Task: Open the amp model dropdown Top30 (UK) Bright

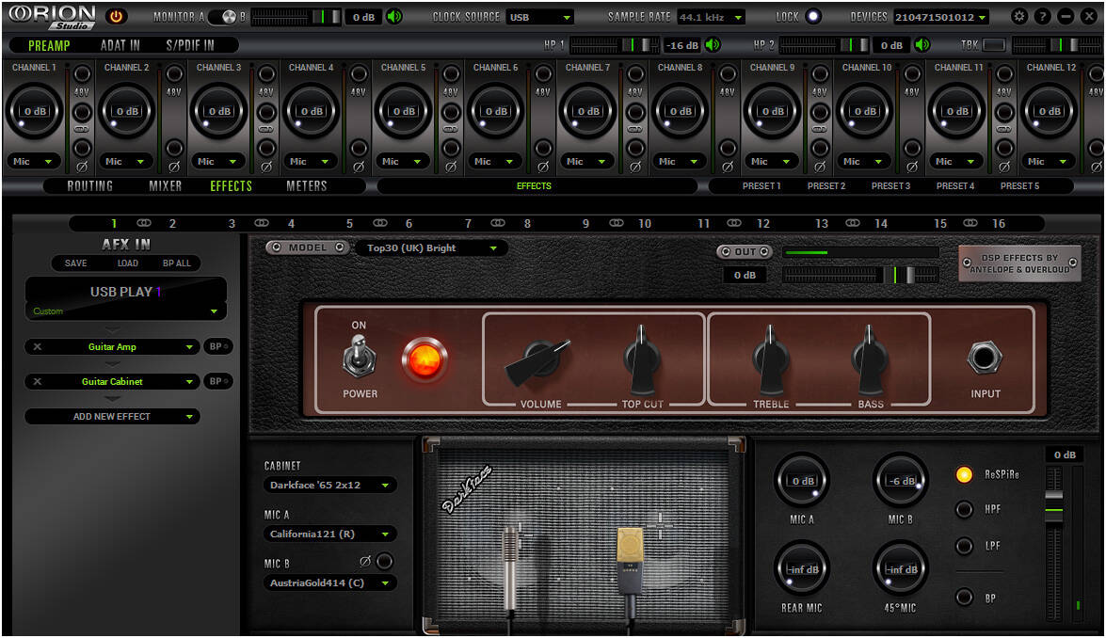Action: pyautogui.click(x=431, y=248)
